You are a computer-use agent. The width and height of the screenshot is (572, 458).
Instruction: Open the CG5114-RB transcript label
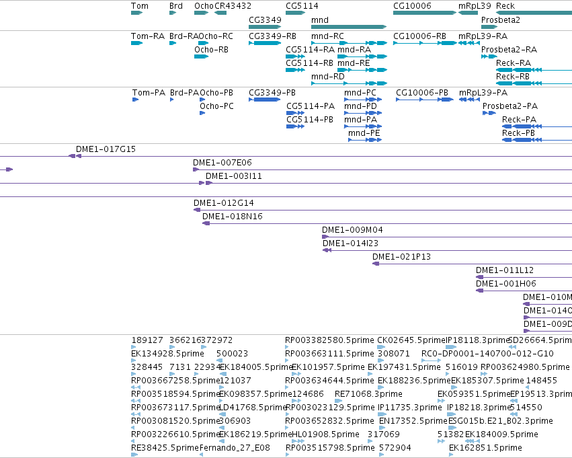(309, 63)
